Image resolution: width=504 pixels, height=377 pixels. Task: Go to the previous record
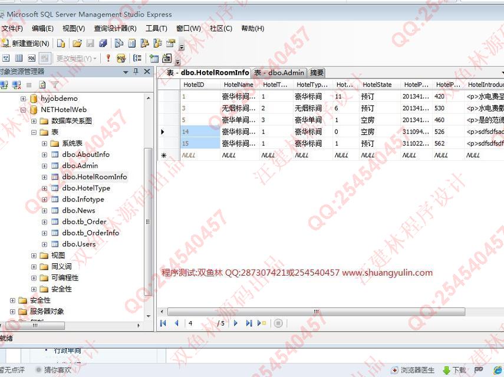coord(176,323)
